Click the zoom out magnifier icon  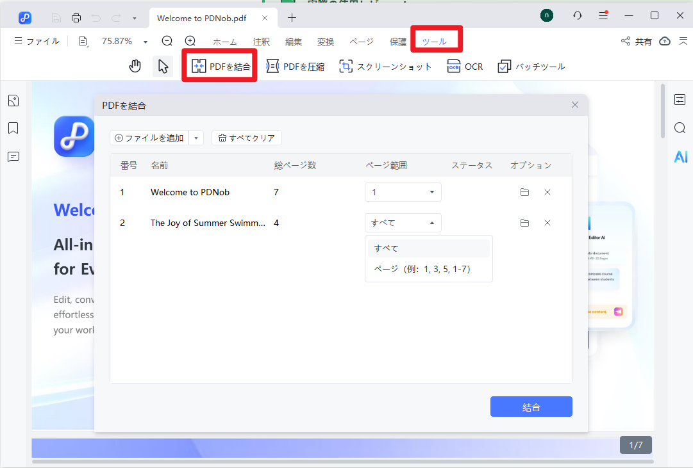tap(167, 40)
